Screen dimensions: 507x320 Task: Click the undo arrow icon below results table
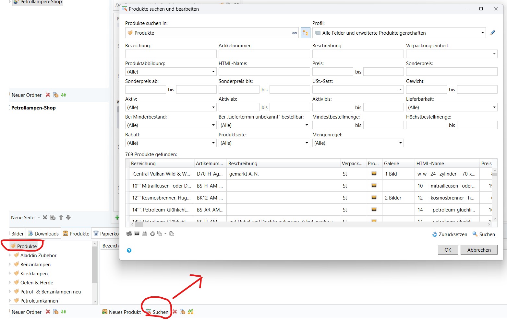point(152,234)
